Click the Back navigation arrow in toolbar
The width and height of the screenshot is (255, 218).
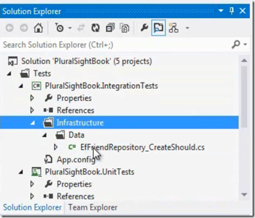[9, 28]
